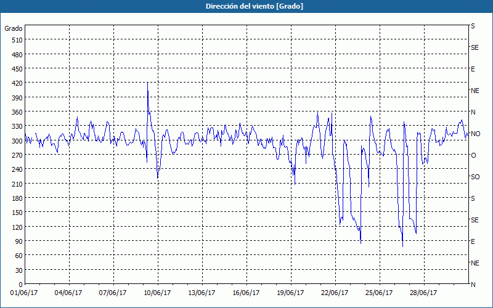The image size is (493, 308).
Task: Click the 01/06/17 date label
Action: tap(24, 293)
